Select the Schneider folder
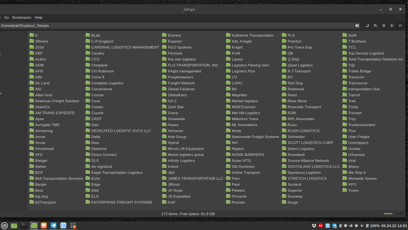The image size is (408, 230). click(x=294, y=137)
